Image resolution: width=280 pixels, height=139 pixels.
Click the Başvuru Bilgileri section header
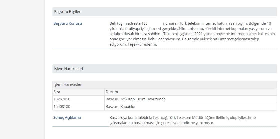(165, 12)
